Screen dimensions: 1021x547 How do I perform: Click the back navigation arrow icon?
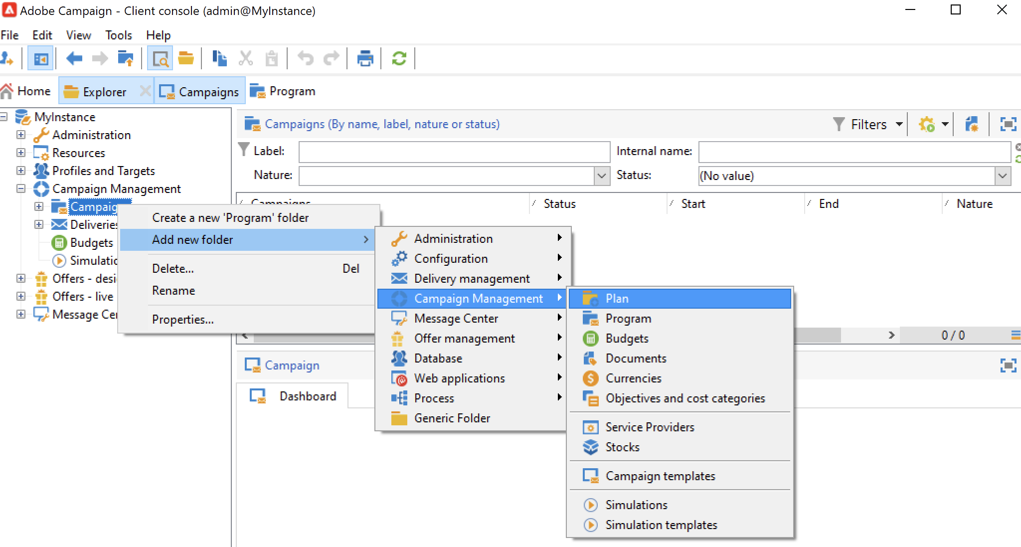pyautogui.click(x=74, y=59)
